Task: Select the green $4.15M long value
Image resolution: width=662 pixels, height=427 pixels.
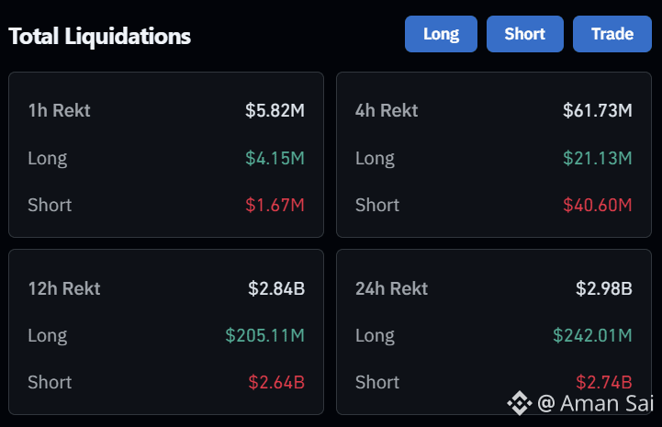Action: click(275, 158)
